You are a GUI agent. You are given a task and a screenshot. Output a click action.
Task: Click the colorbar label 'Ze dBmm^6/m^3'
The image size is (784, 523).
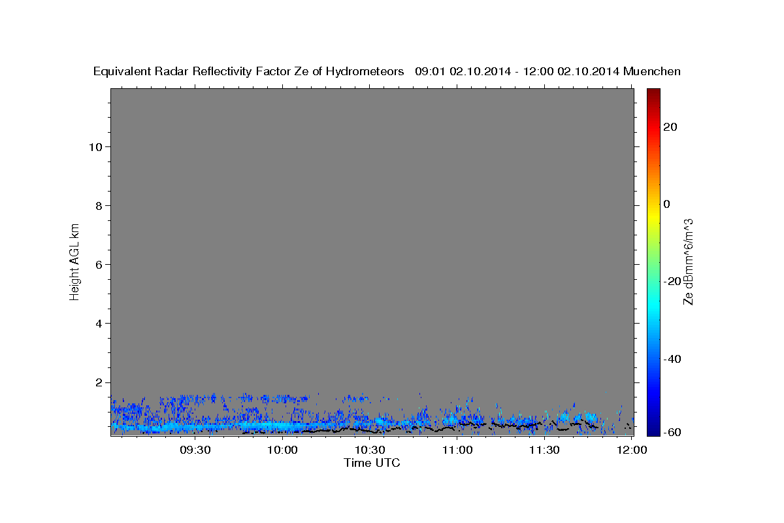coord(688,261)
